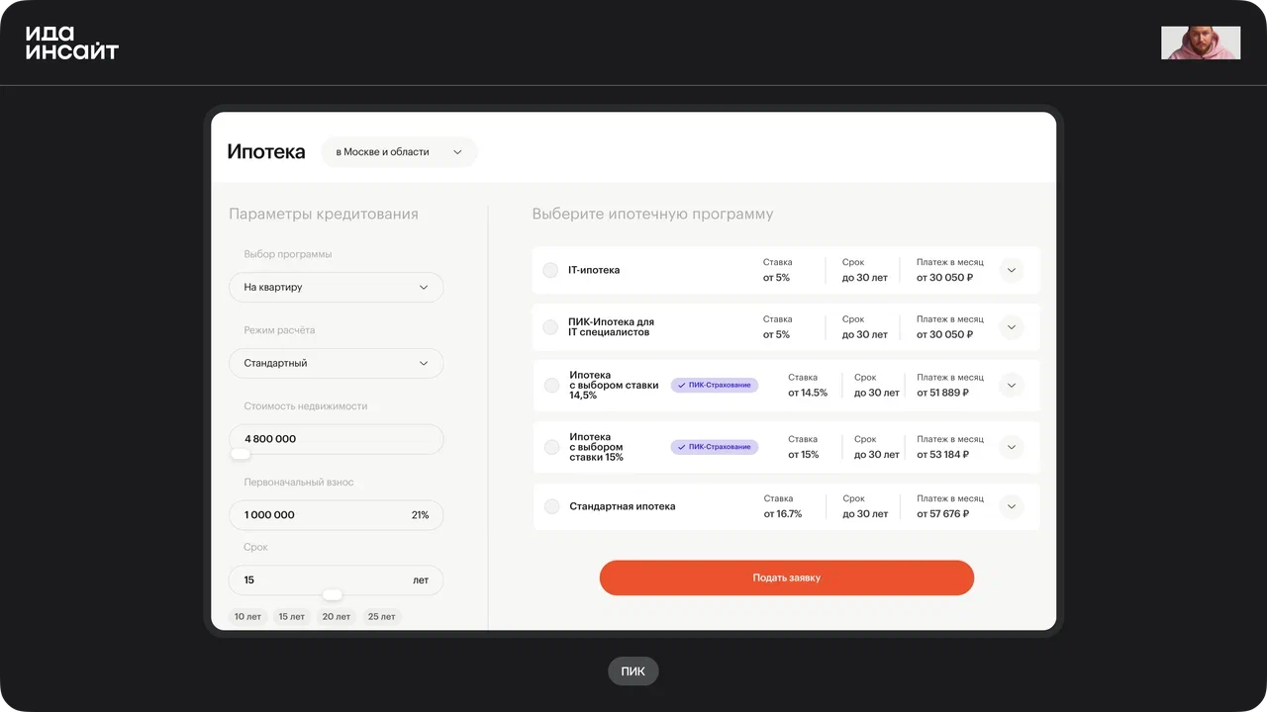Viewport: 1267px width, 712px height.
Task: Click the ПИК label pill below the window
Action: click(633, 671)
